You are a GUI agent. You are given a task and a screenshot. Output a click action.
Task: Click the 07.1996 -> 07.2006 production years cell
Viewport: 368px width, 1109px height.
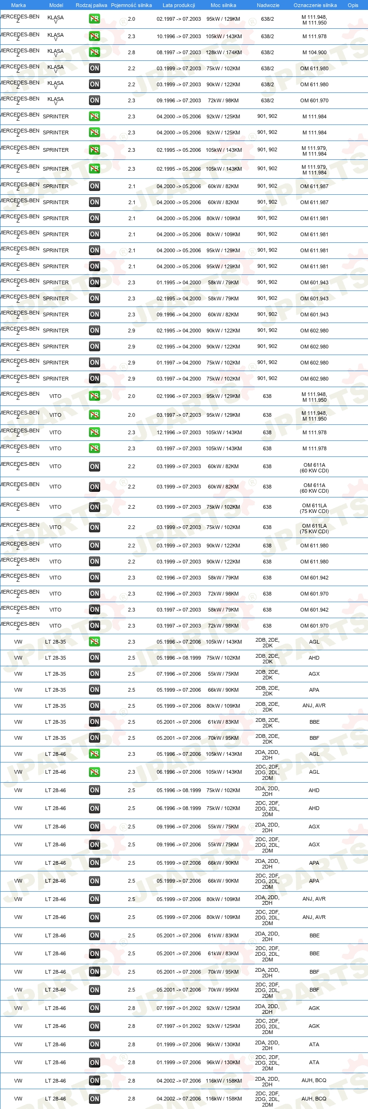pyautogui.click(x=179, y=674)
